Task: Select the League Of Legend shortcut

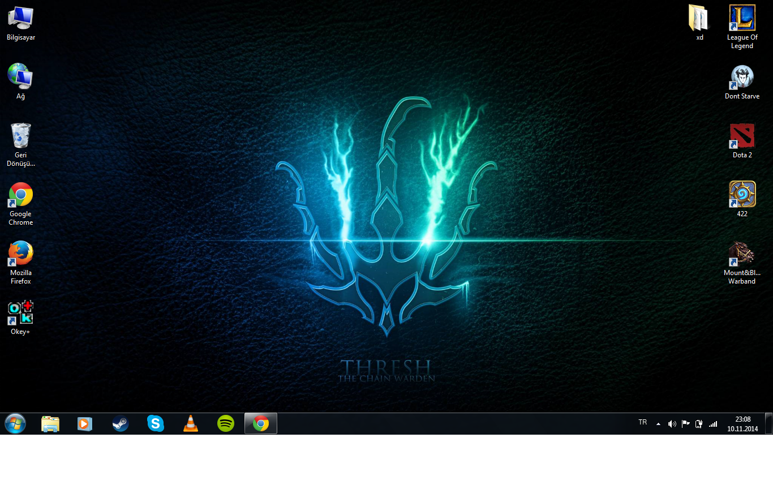Action: tap(742, 27)
